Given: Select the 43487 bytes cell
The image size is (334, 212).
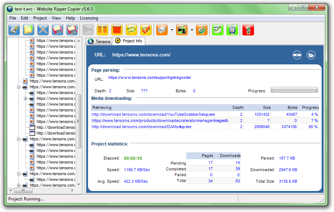Looking at the screenshot, I should (x=291, y=114).
